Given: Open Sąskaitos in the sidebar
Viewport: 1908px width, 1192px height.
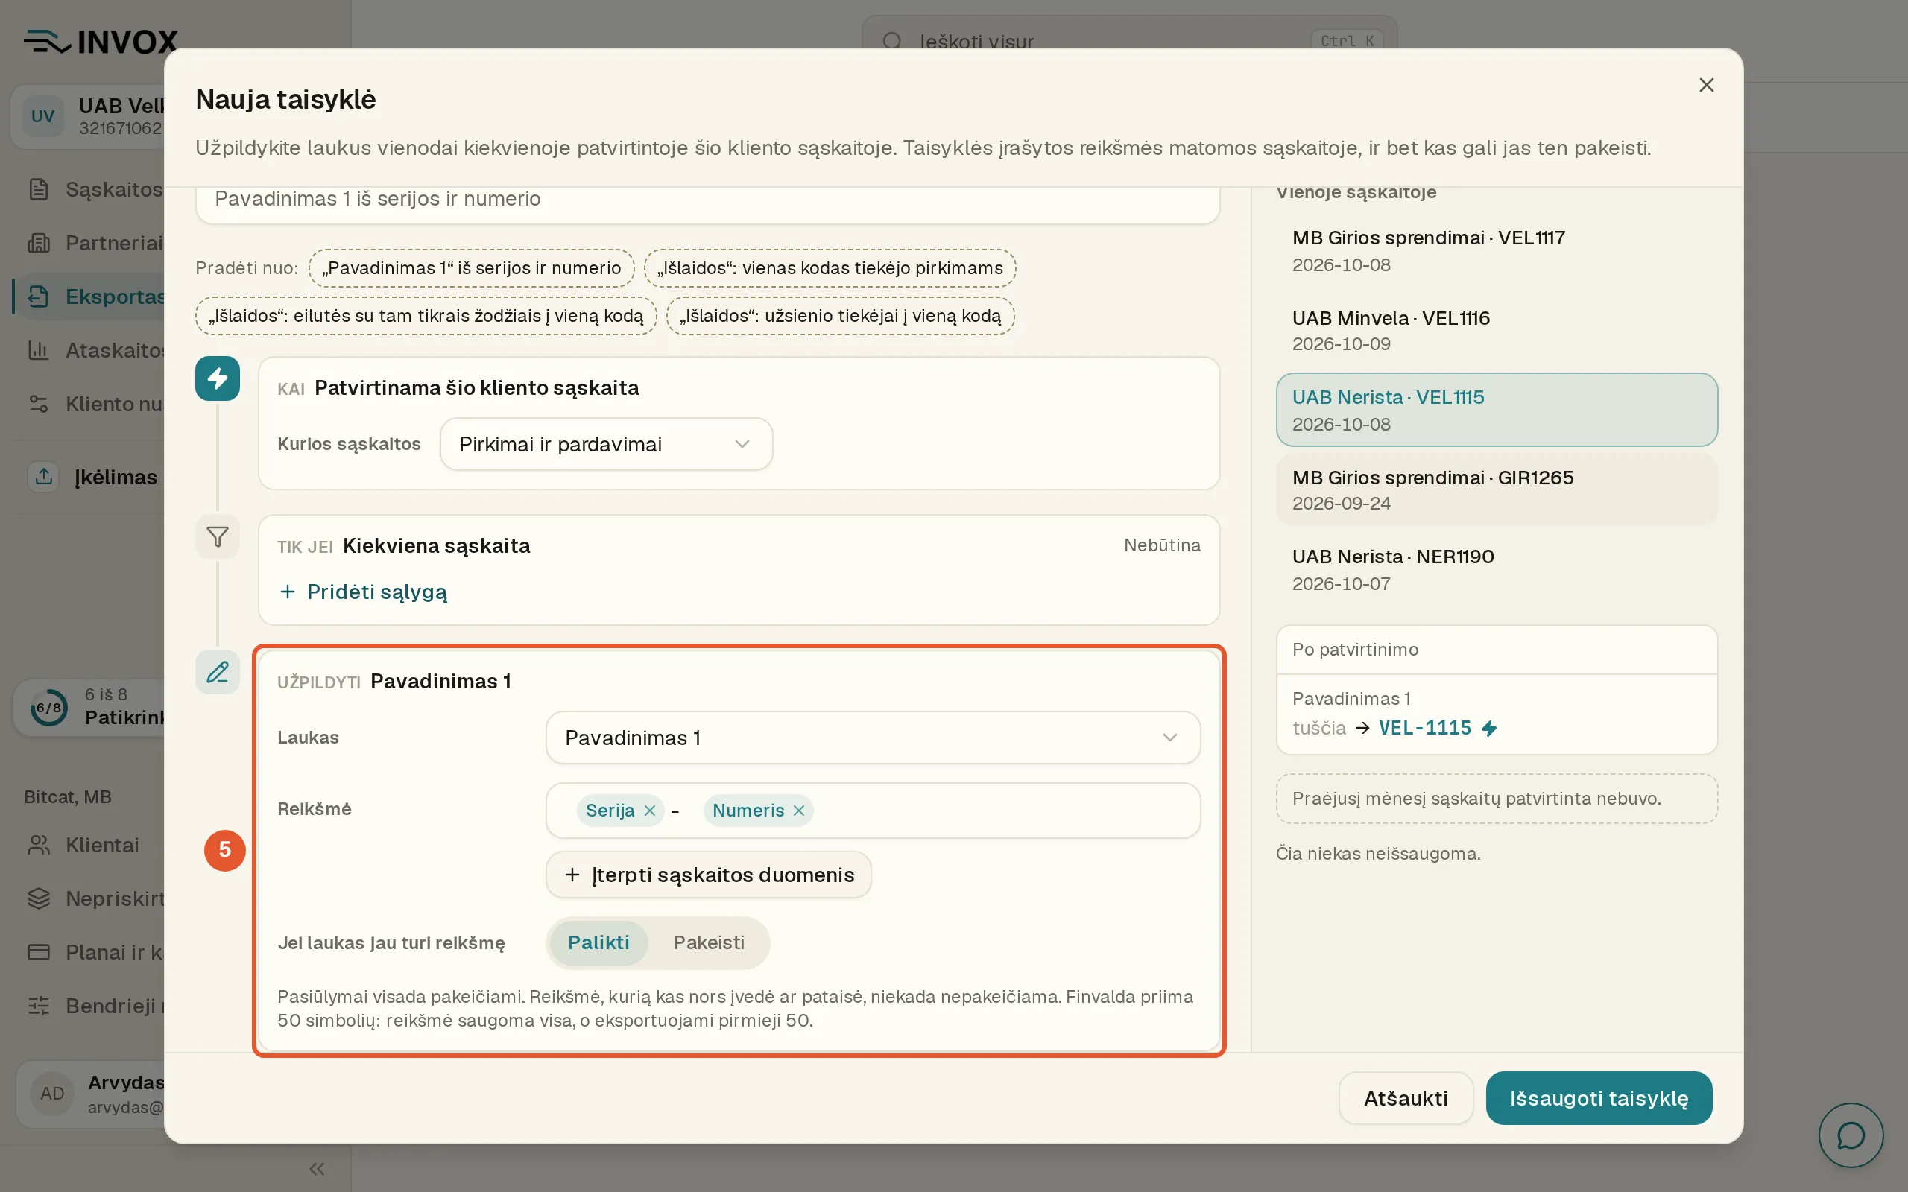Looking at the screenshot, I should [95, 189].
